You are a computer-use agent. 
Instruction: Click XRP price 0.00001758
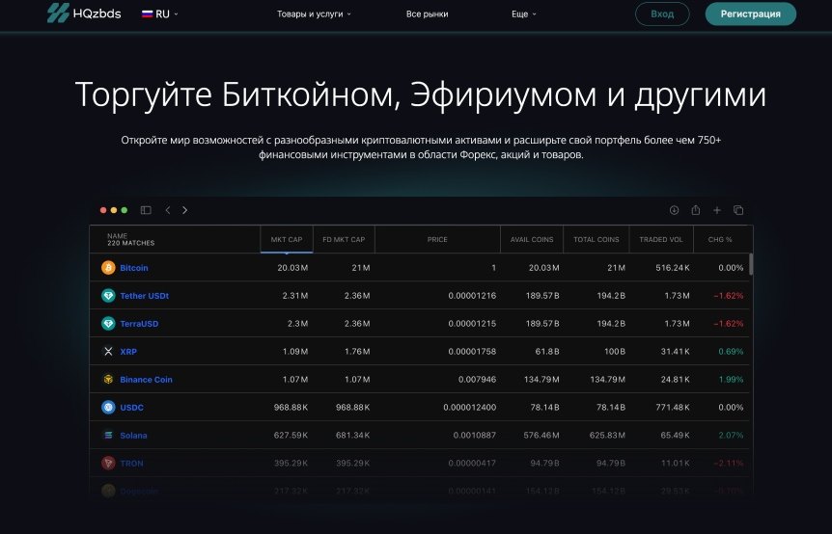coord(472,352)
